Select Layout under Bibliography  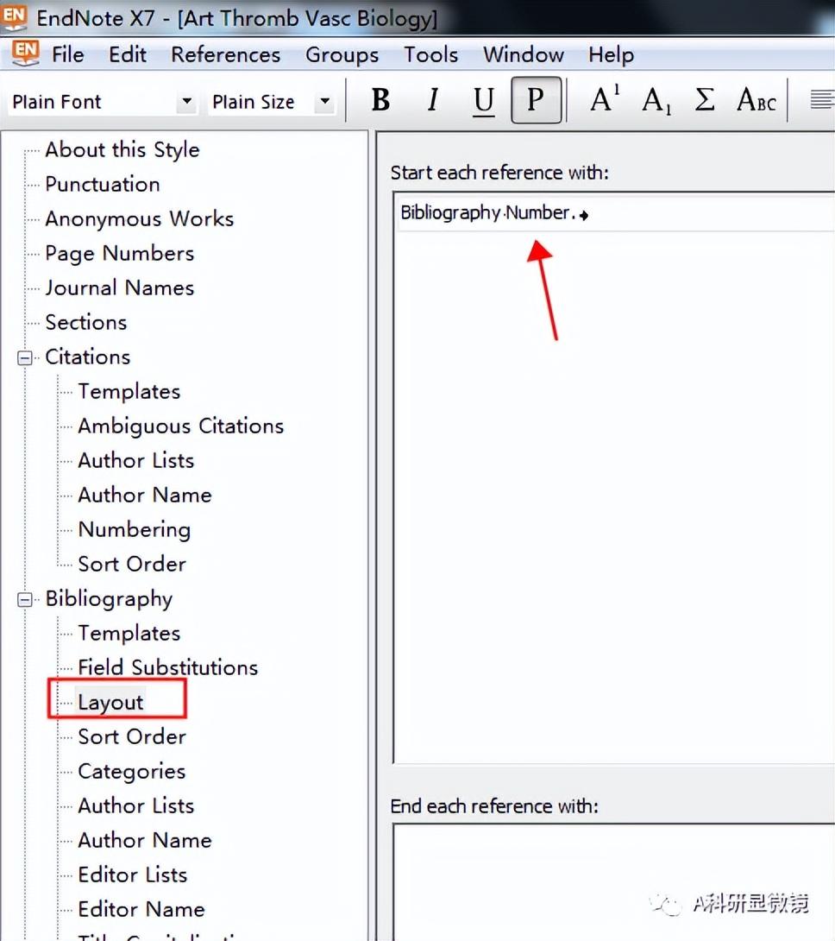(111, 702)
